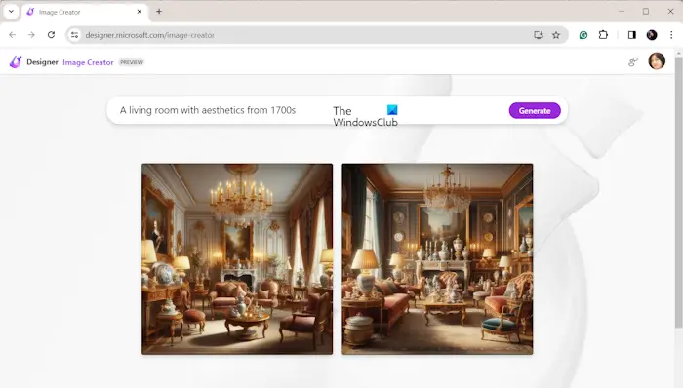Open the share link icon in header
The image size is (683, 388).
[x=633, y=61]
